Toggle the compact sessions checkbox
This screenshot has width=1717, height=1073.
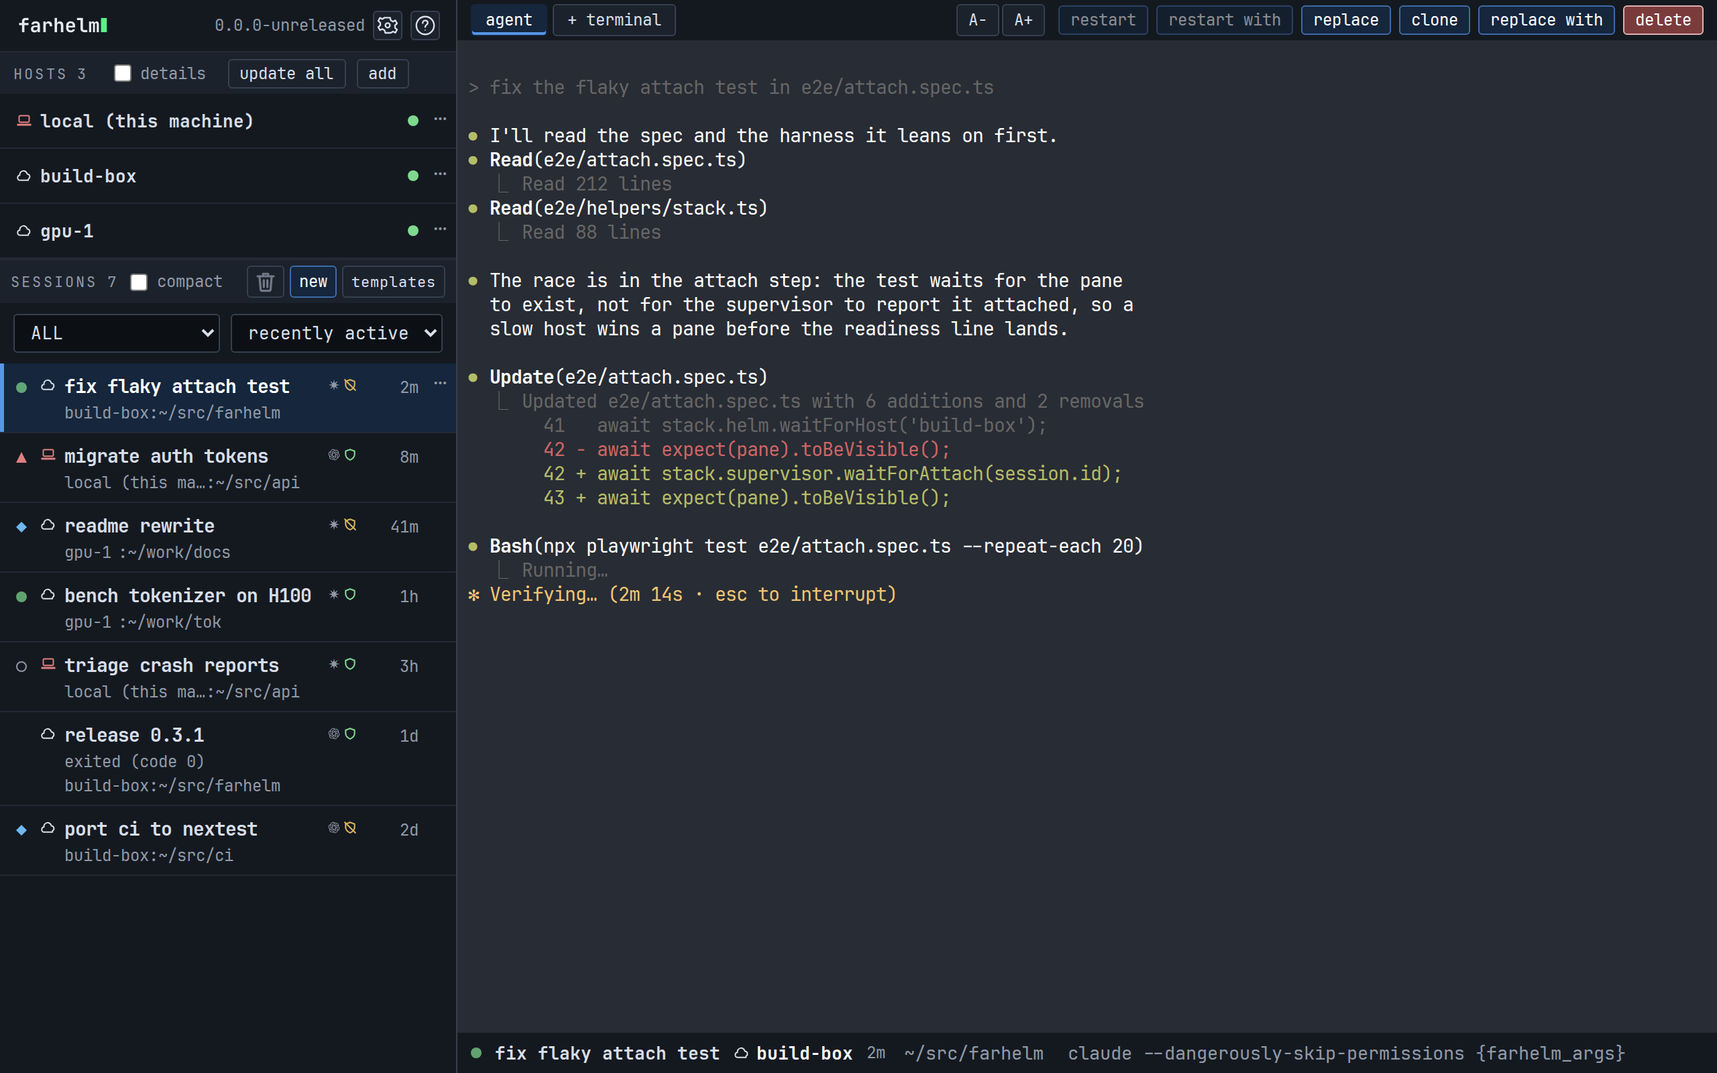139,282
